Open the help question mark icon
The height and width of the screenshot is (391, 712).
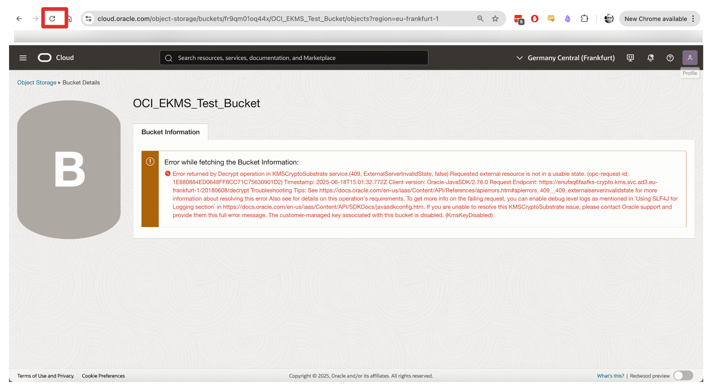(x=670, y=58)
